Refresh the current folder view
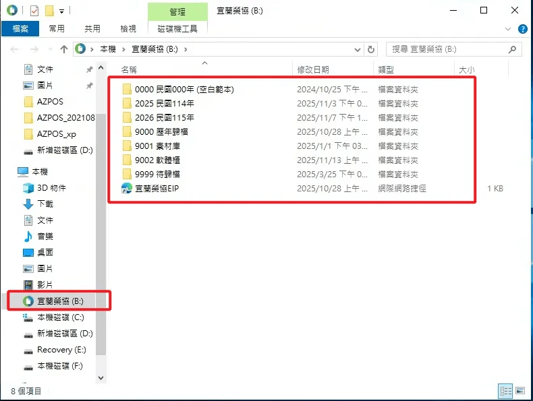 [x=370, y=49]
